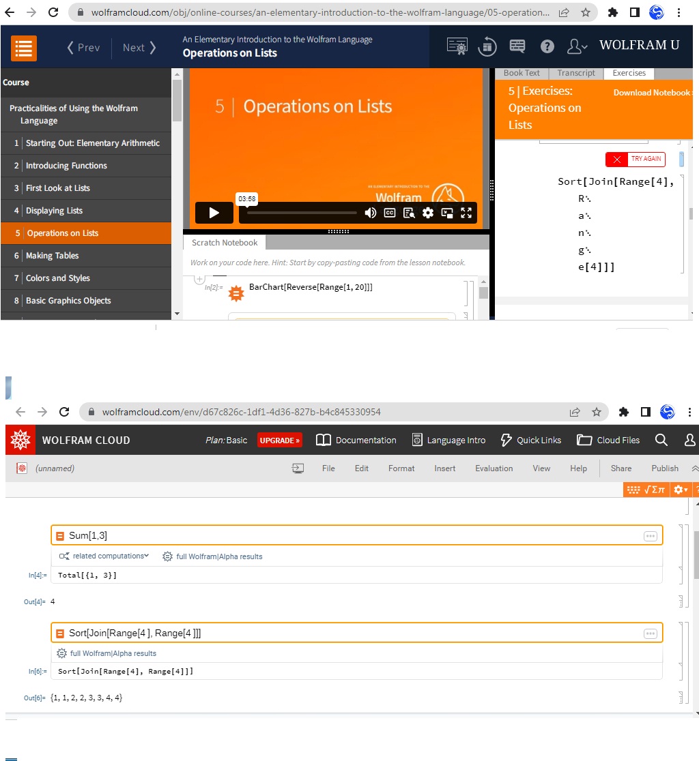
Task: Toggle fullscreen mode for the video
Action: tap(466, 213)
